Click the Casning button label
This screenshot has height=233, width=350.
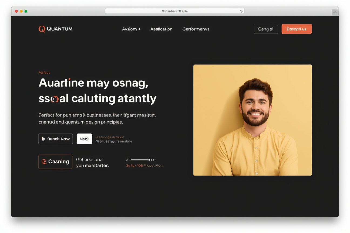tap(59, 162)
